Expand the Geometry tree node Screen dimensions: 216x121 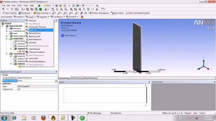coord(6,29)
